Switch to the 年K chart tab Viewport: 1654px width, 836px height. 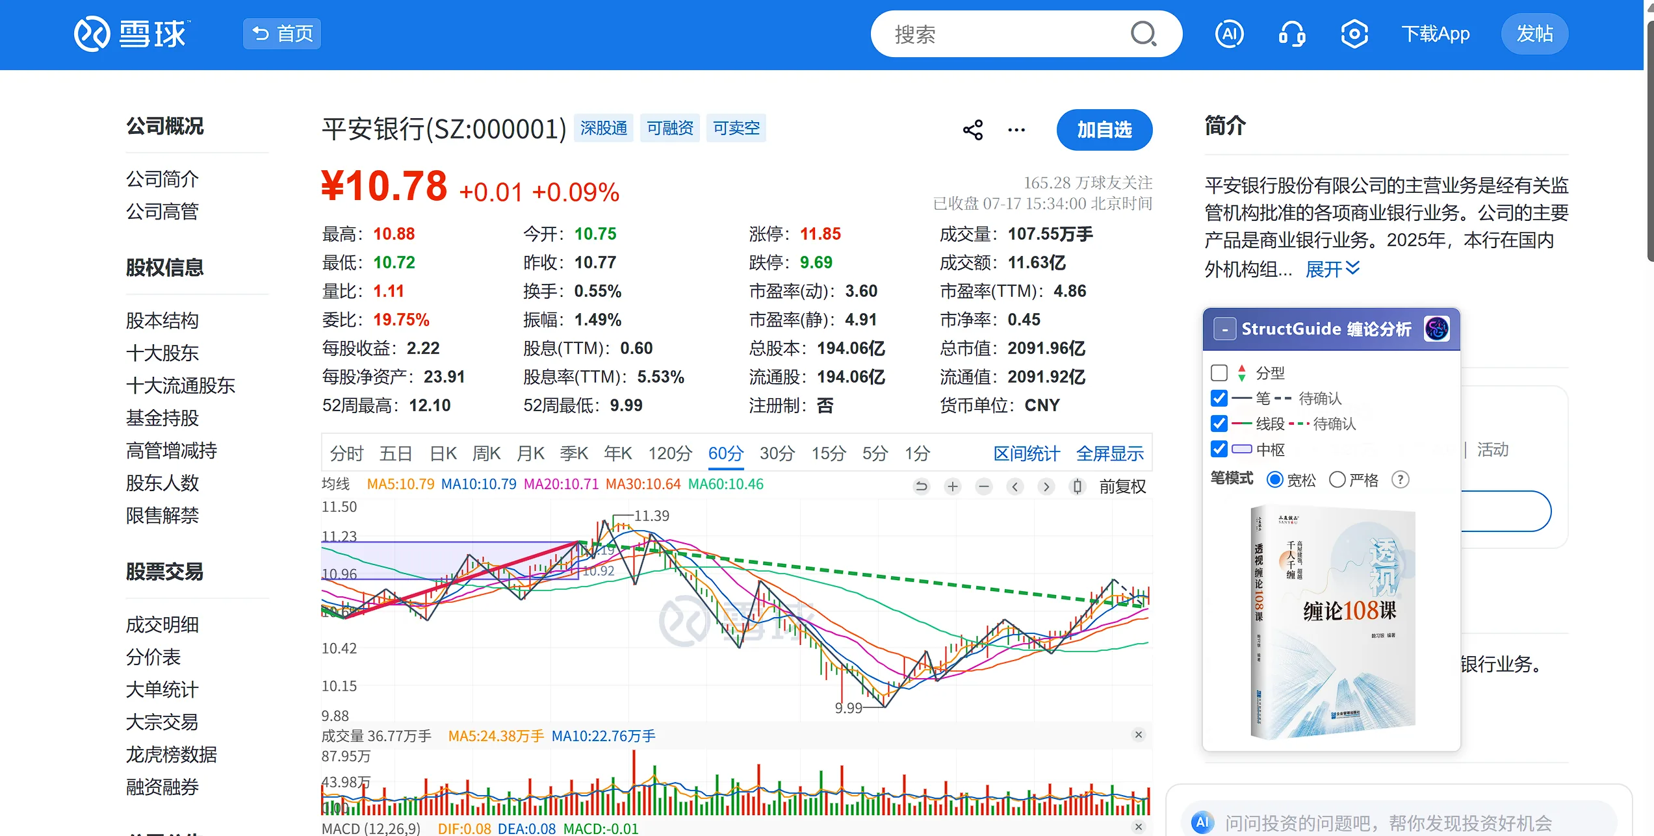[x=618, y=453]
